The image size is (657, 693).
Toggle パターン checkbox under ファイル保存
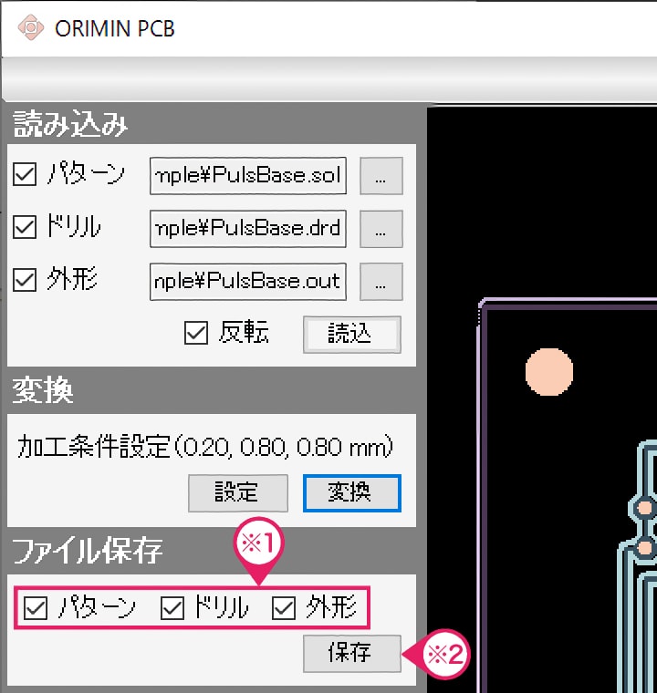coord(36,608)
